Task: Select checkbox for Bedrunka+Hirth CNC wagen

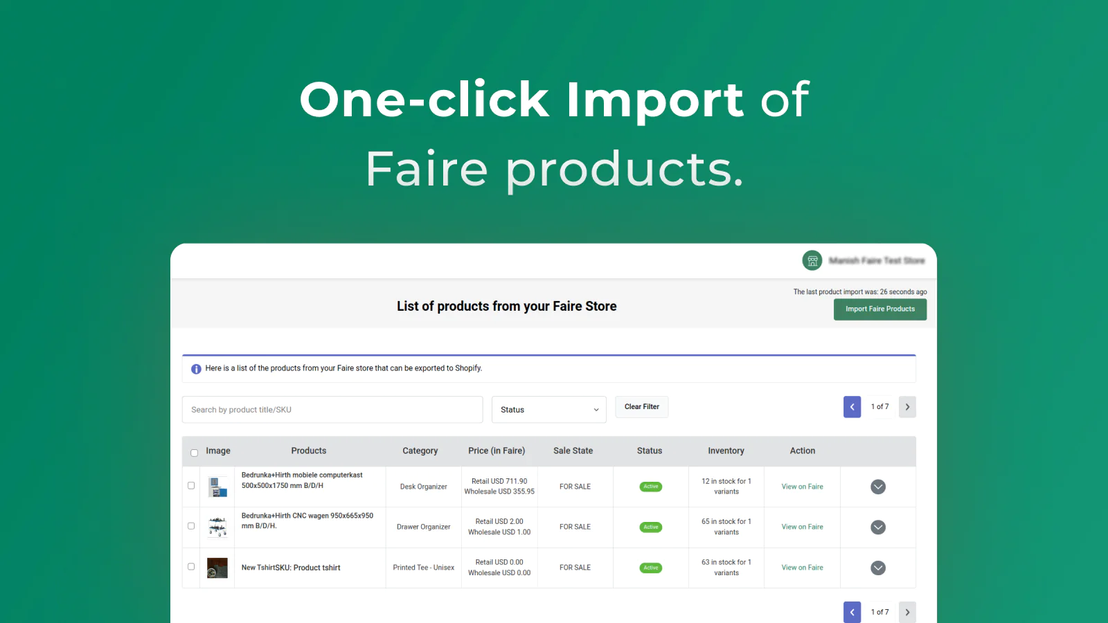Action: point(191,525)
